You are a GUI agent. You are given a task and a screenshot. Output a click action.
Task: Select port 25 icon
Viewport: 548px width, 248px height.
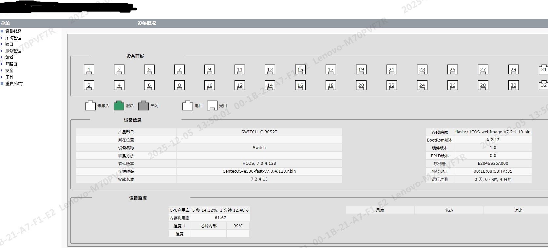click(x=453, y=69)
